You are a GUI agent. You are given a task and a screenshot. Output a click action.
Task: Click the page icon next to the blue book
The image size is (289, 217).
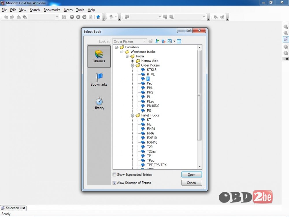[x=91, y=17]
